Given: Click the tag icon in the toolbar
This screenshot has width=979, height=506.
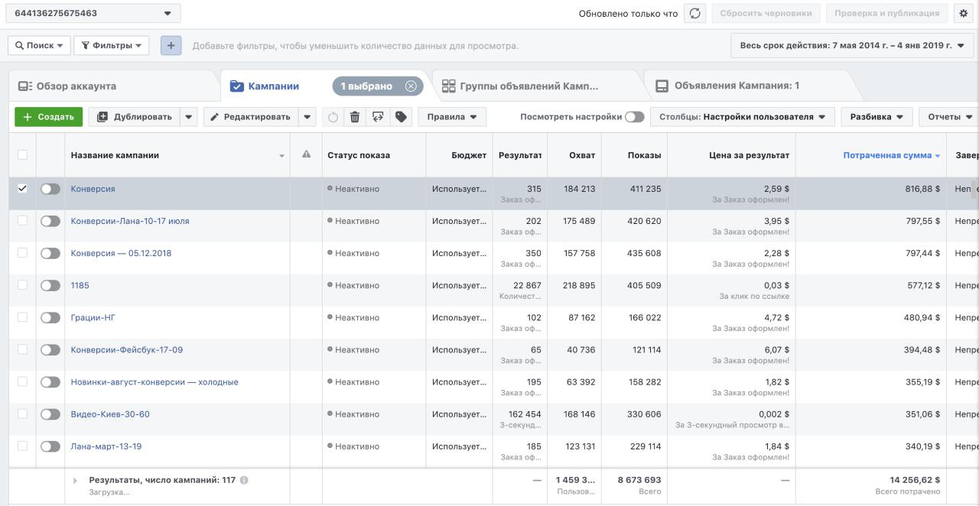Looking at the screenshot, I should point(400,117).
